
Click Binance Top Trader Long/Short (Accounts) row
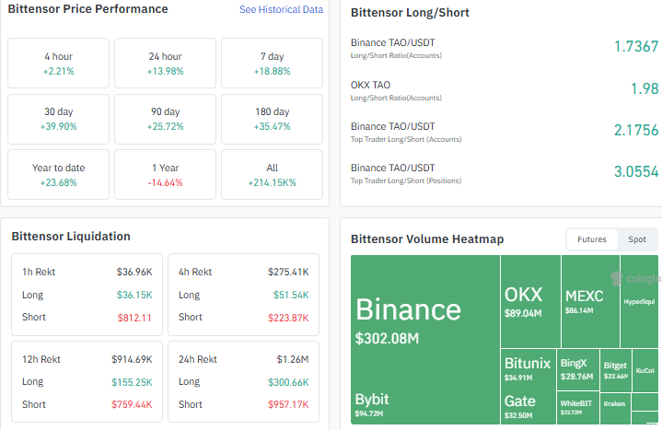point(505,132)
